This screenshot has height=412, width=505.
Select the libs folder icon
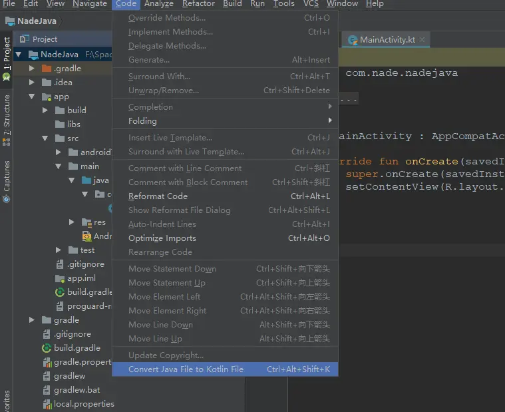[60, 124]
